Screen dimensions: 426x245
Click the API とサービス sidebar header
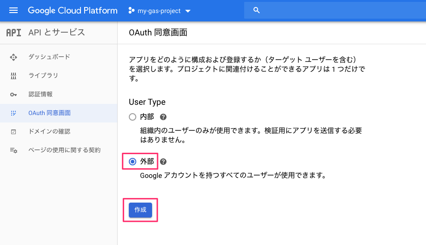point(56,32)
